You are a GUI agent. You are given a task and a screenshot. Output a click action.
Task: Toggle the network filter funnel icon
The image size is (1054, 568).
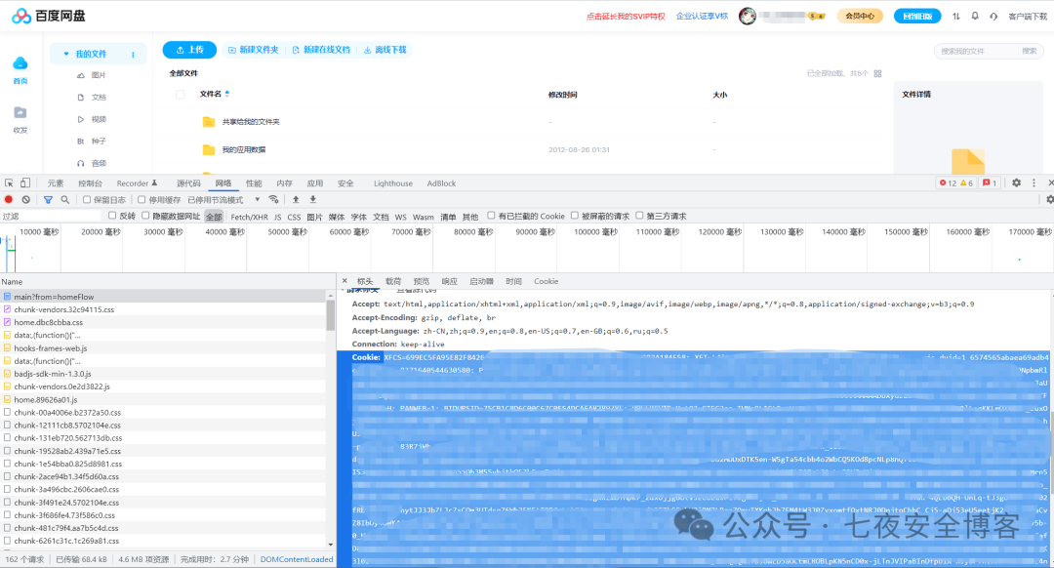48,200
